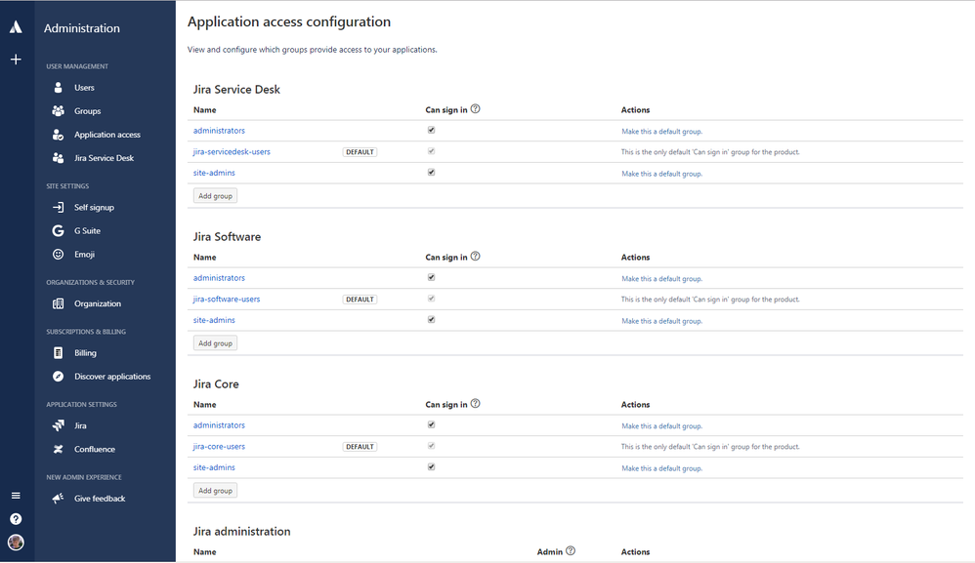This screenshot has height=563, width=975.
Task: Open the Groups menu item
Action: pyautogui.click(x=87, y=111)
